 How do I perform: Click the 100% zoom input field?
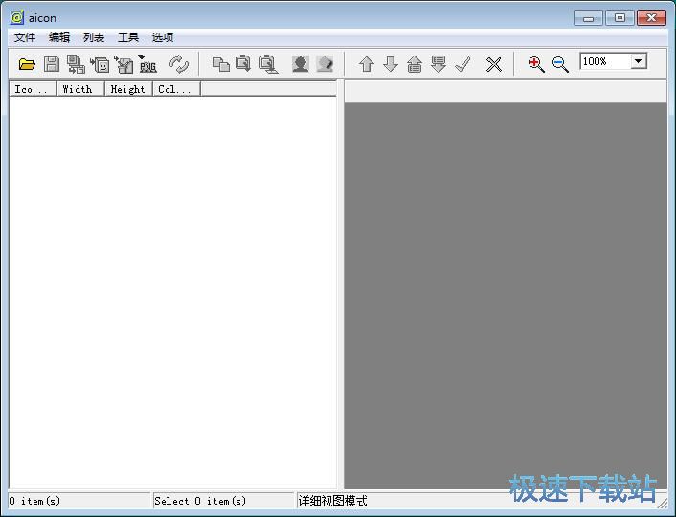[x=605, y=61]
